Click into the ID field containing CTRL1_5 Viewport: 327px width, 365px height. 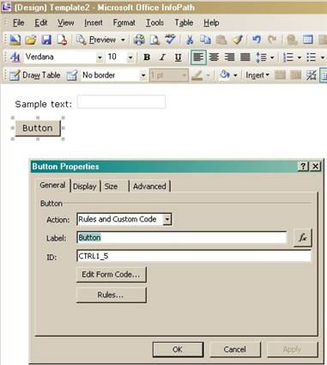[x=194, y=256]
